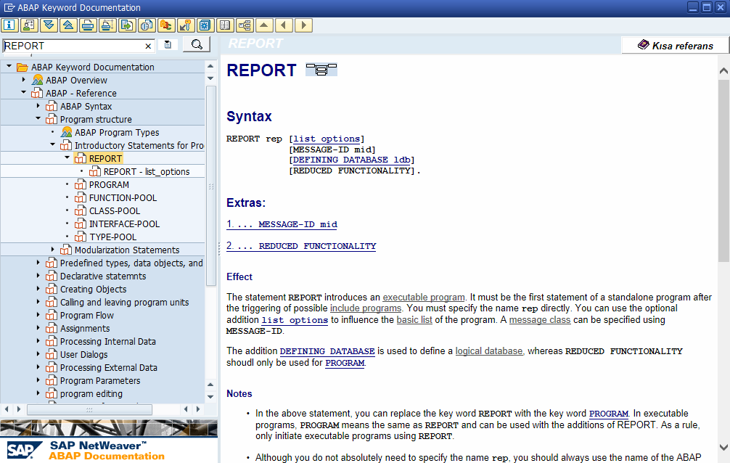The width and height of the screenshot is (730, 463).
Task: Click the up triangle navigation toolbar button
Action: click(264, 25)
